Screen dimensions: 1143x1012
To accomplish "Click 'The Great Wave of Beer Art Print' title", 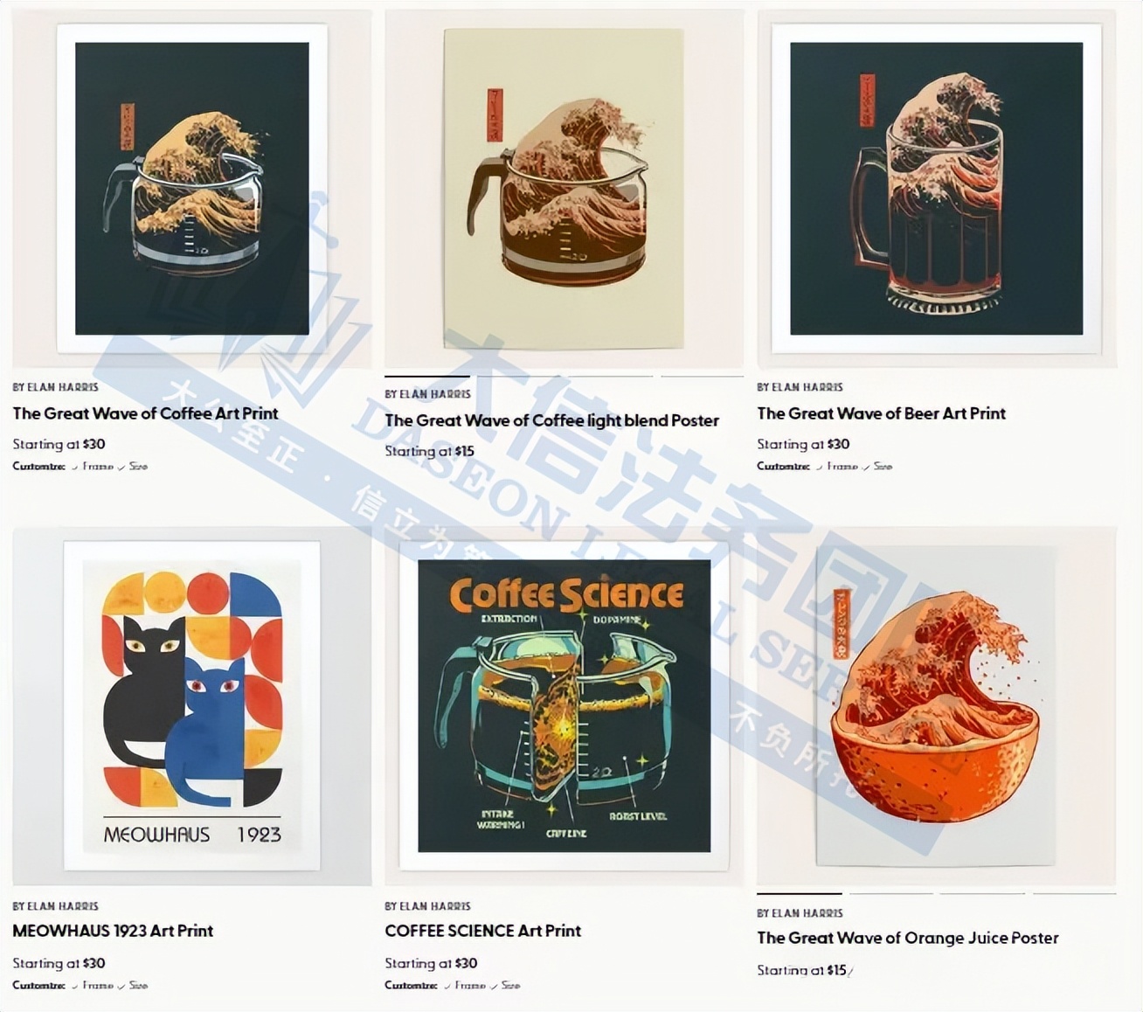I will pyautogui.click(x=881, y=413).
